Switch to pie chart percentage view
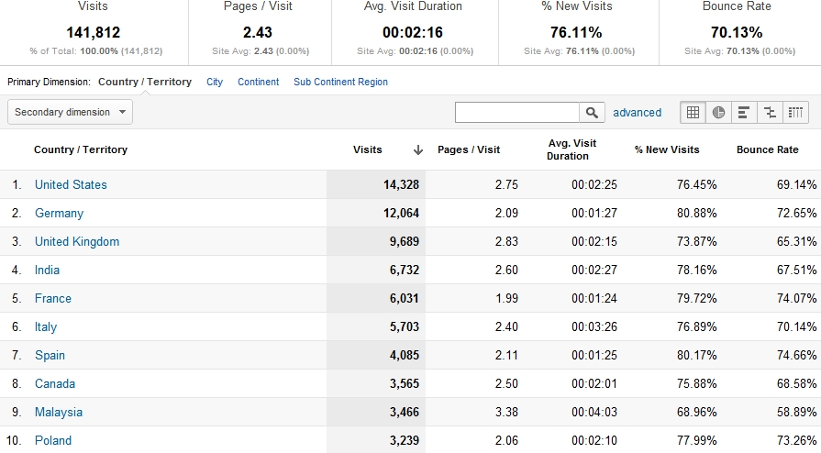This screenshot has height=453, width=821. (719, 113)
